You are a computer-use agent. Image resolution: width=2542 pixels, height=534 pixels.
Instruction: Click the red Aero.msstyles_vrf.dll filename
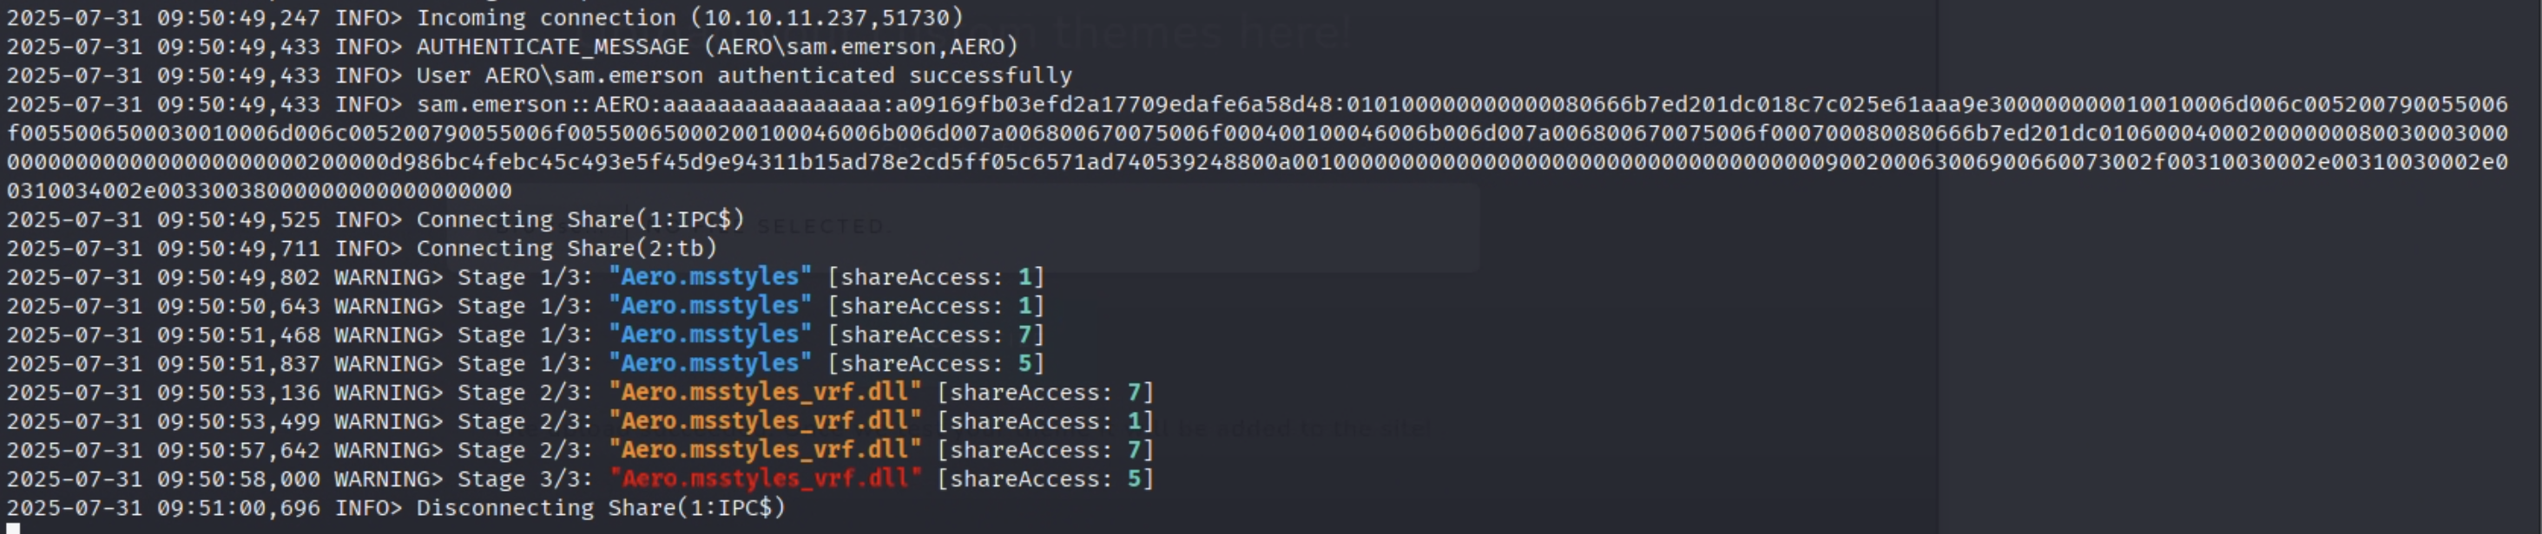click(x=766, y=478)
